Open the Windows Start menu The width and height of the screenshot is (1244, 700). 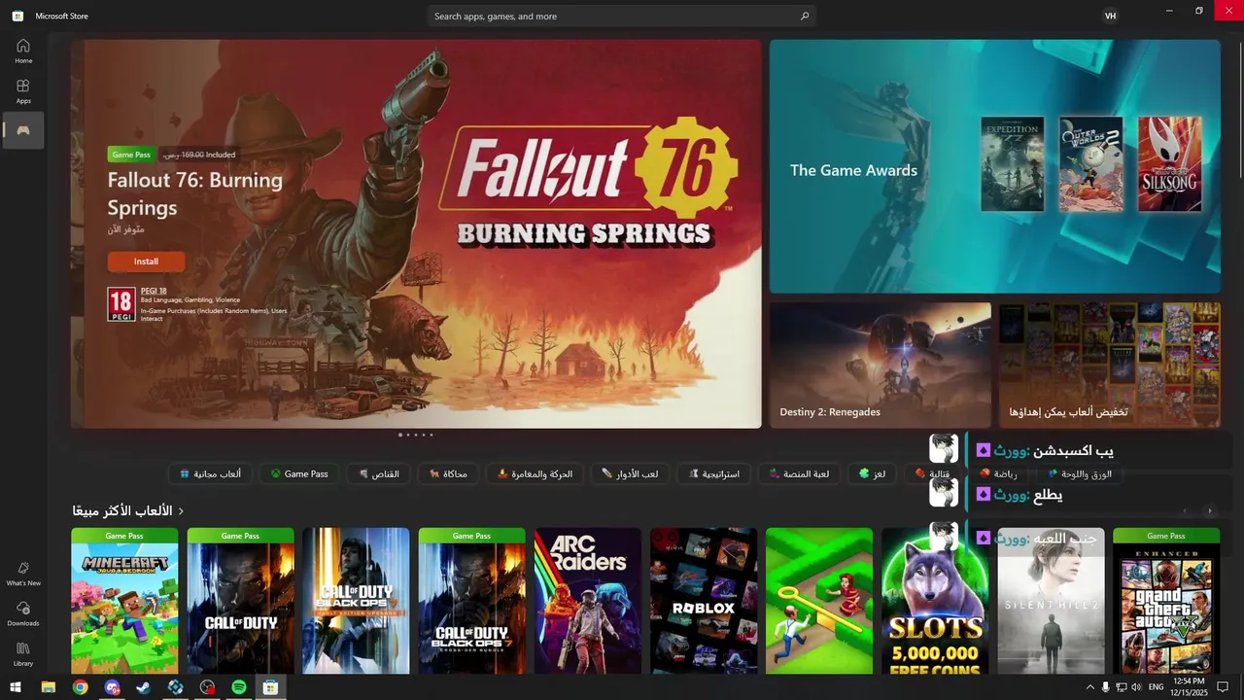point(16,687)
